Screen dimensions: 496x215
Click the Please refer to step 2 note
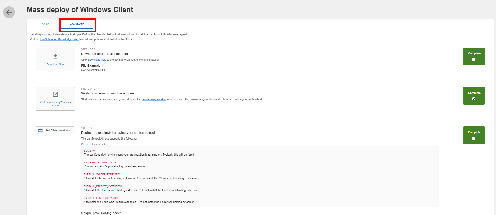(x=94, y=144)
